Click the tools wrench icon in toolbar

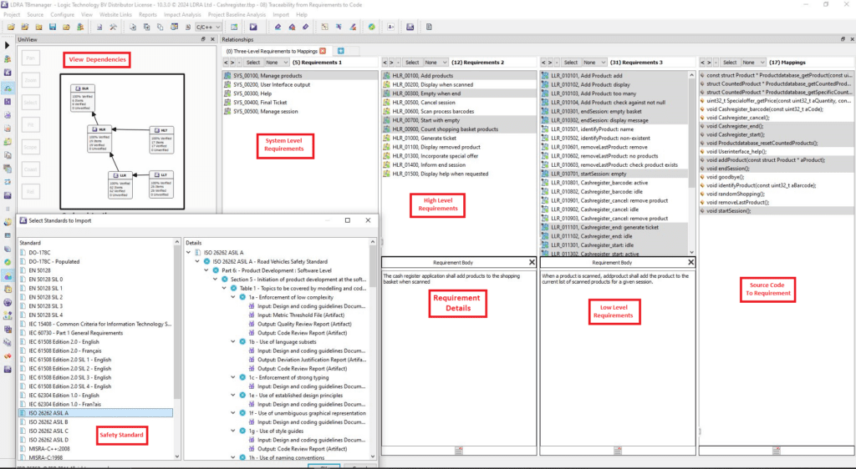click(113, 27)
